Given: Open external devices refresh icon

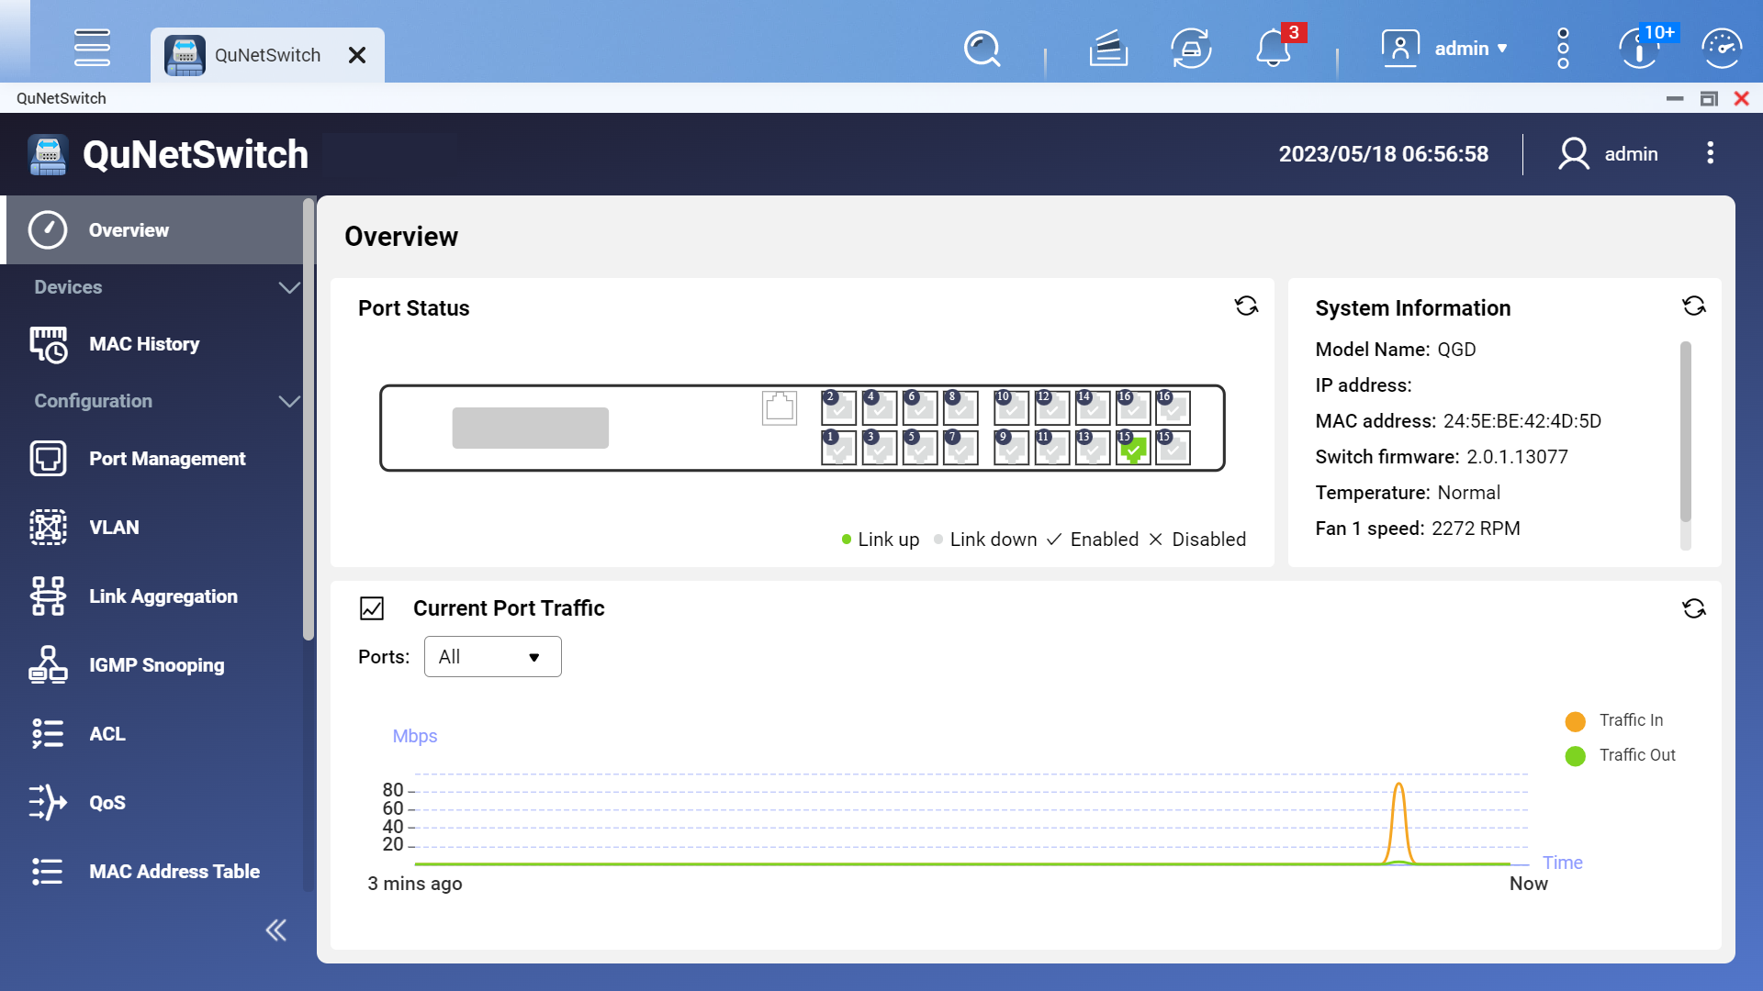Looking at the screenshot, I should (1191, 49).
